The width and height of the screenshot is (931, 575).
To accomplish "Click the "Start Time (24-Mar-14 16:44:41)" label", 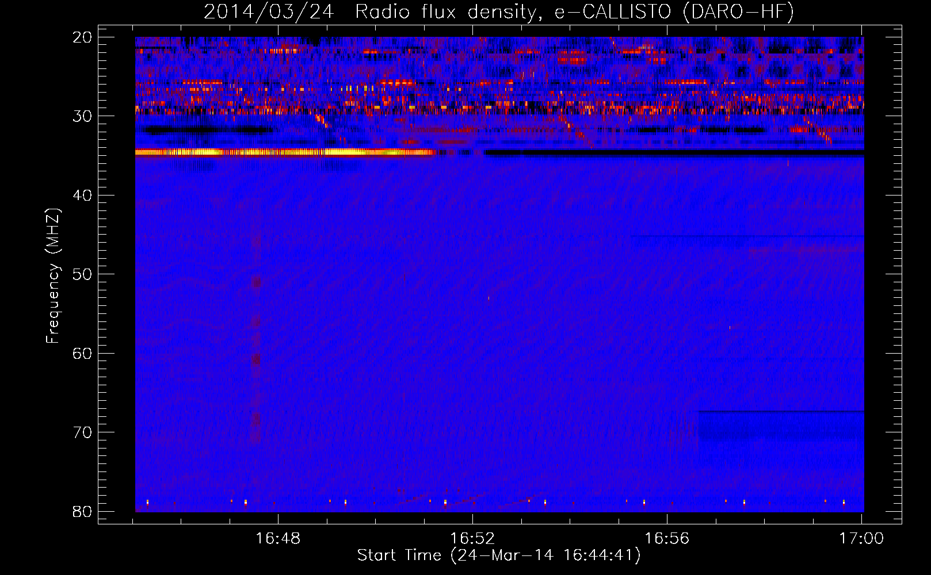I will pyautogui.click(x=499, y=555).
